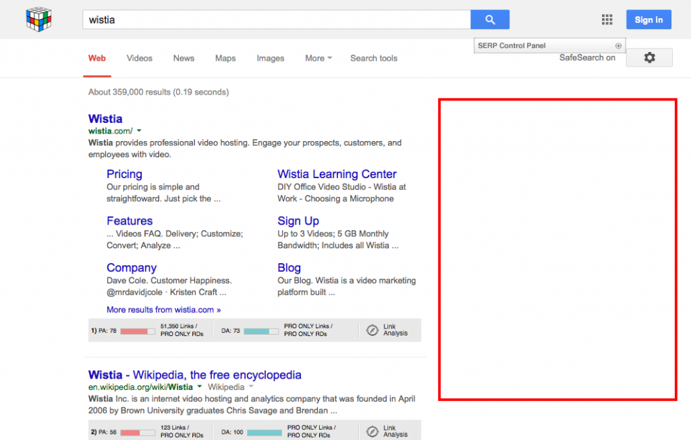Switch to the News tab
Viewport: 691px width, 440px height.
(x=184, y=58)
